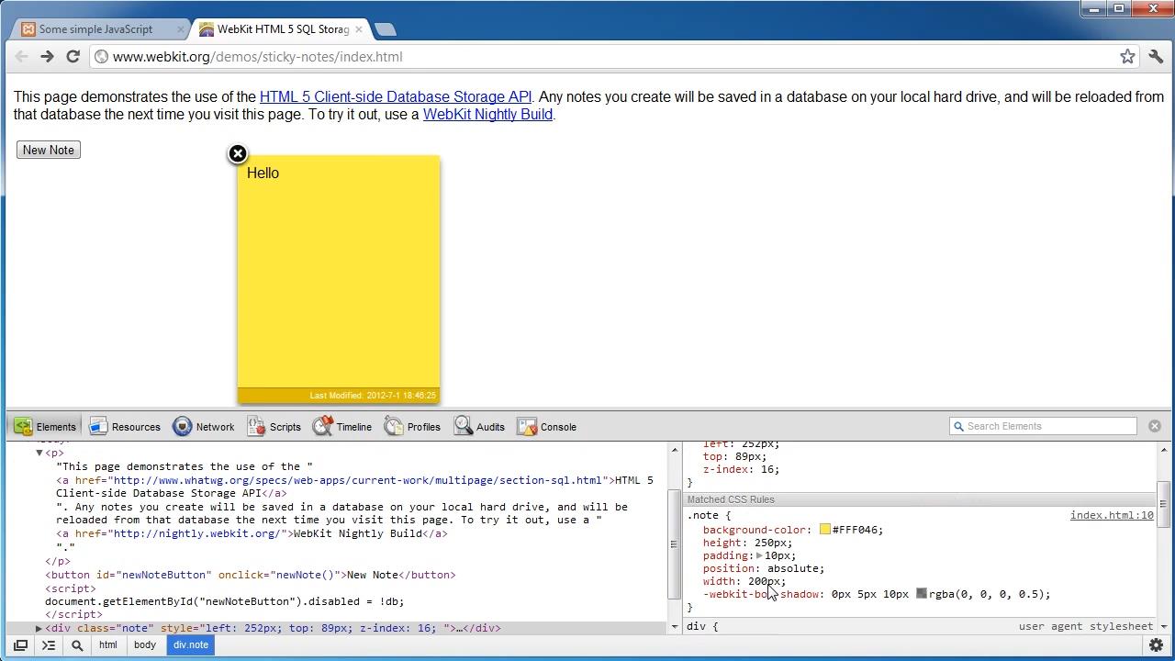The height and width of the screenshot is (661, 1175).
Task: Click the address bar URL
Action: tap(258, 57)
